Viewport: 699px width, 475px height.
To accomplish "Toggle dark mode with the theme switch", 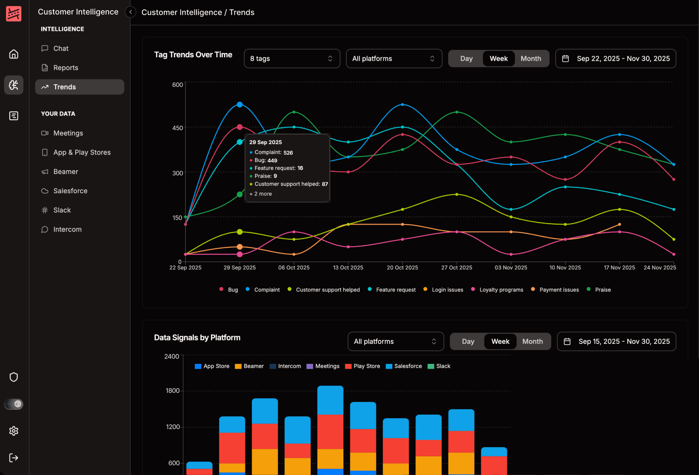I will click(13, 404).
